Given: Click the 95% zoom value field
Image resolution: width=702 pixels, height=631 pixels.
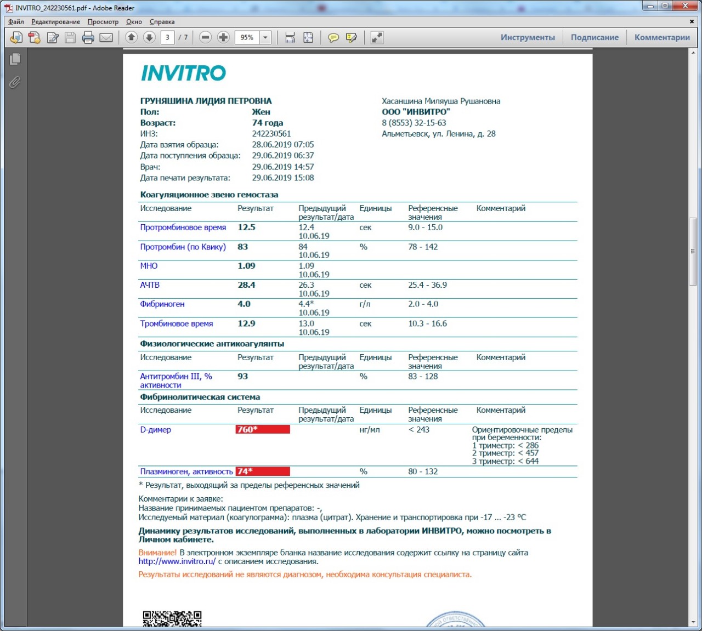Looking at the screenshot, I should pyautogui.click(x=247, y=37).
